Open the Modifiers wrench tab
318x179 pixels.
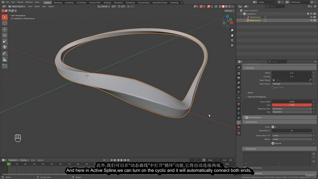[x=239, y=108]
